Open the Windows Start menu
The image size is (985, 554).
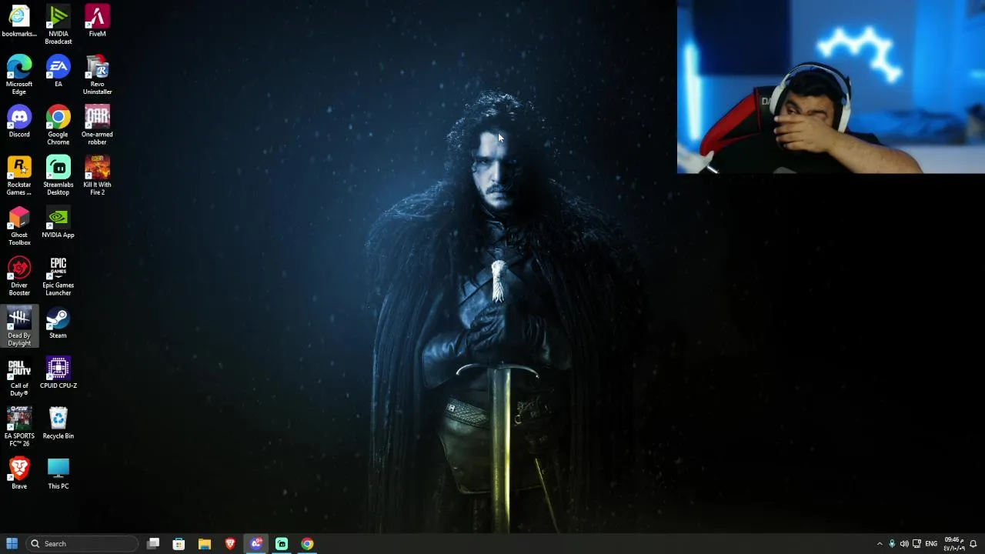tap(12, 544)
